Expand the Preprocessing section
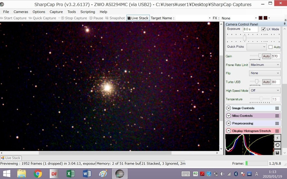Screen dimensions: 287x179 click(x=229, y=123)
